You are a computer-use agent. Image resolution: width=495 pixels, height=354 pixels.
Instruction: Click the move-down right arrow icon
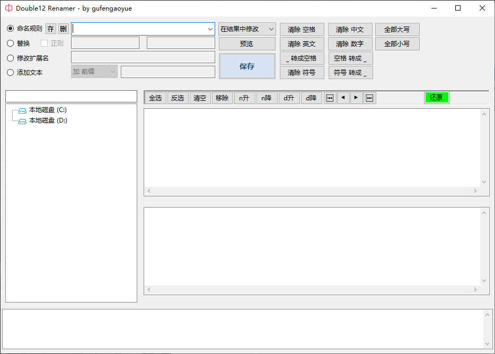356,98
